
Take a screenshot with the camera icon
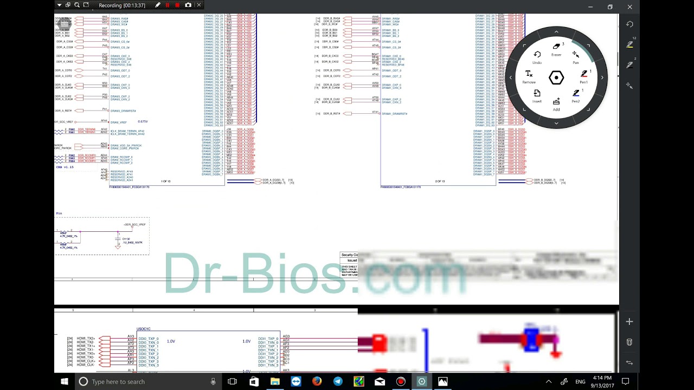click(x=188, y=5)
